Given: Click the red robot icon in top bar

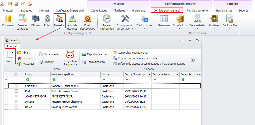Looking at the screenshot, I should pos(30,4).
